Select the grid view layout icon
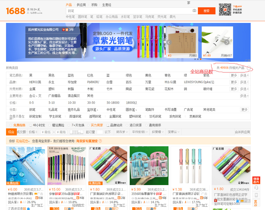 tap(77, 132)
